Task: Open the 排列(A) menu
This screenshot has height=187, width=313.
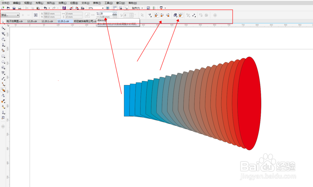Action: pyautogui.click(x=51, y=3)
